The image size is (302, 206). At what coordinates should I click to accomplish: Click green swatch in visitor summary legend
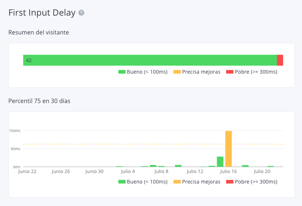[x=122, y=72]
